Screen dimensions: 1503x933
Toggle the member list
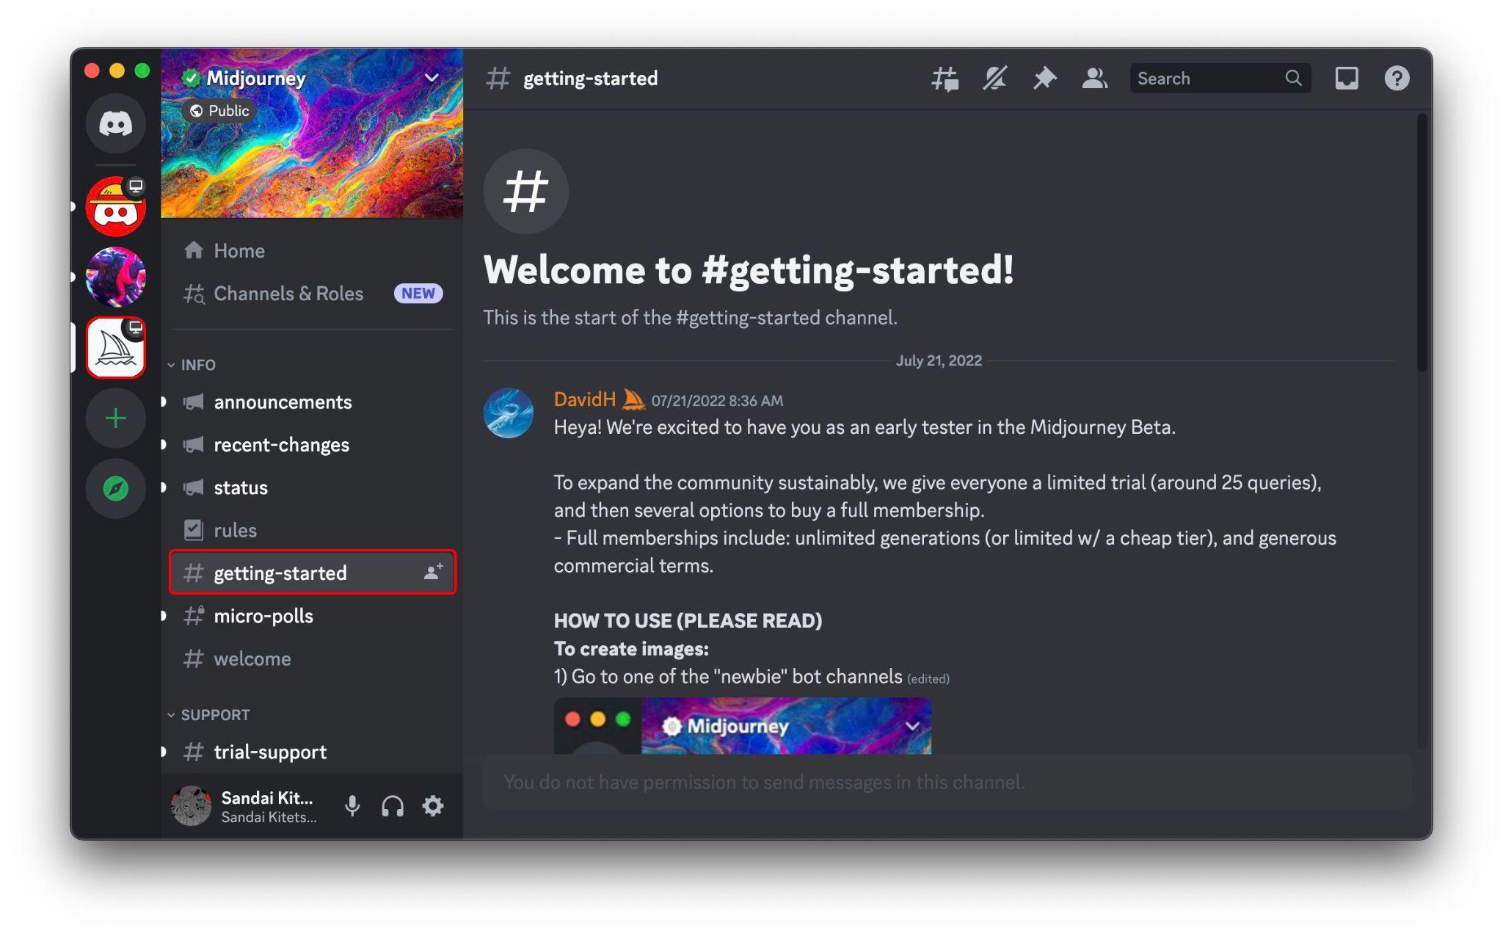pyautogui.click(x=1094, y=79)
